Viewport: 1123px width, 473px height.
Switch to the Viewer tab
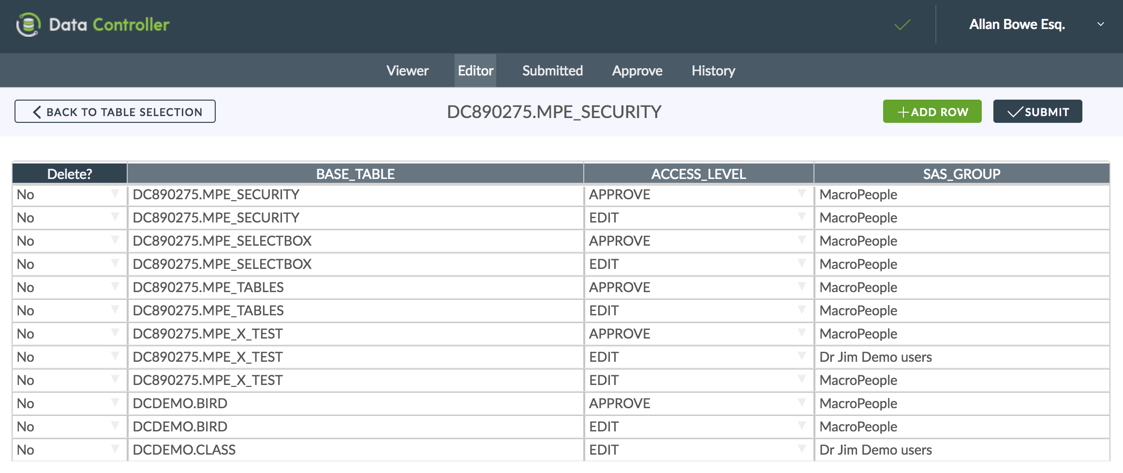point(407,71)
